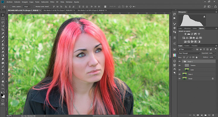Enable the Selec. autom. checkbox
Screen dimensions: 218x117
(11, 7)
